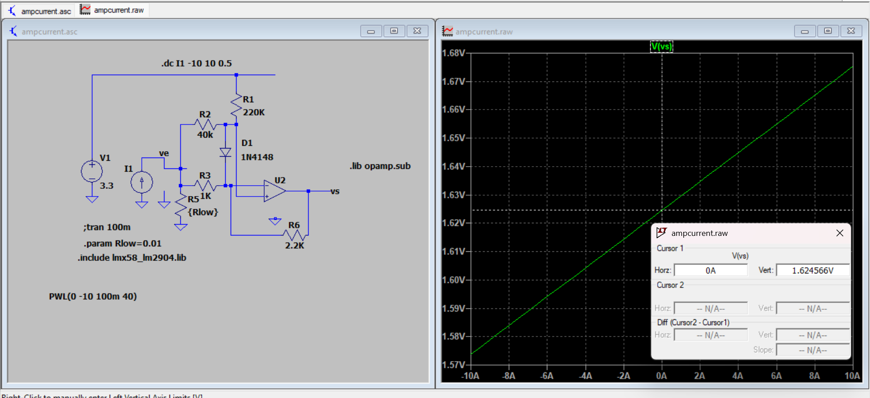This screenshot has height=398, width=870.
Task: Maximize the ampcurrent.asc schematic window
Action: (394, 31)
